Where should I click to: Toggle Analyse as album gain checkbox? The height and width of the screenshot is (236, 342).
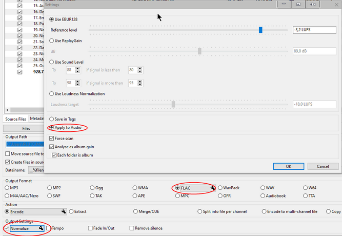point(51,147)
